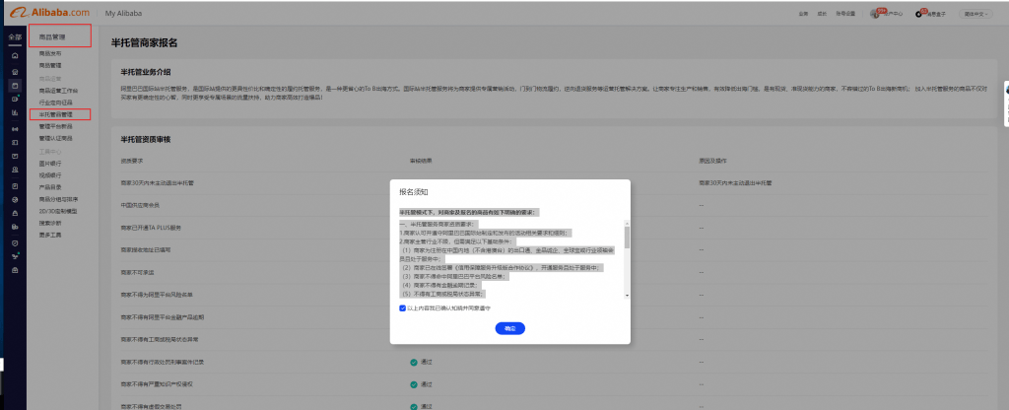Open 视频银行 in the side menu
Viewport: 1009px width, 410px height.
coord(50,175)
